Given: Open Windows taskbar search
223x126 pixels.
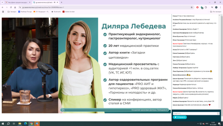Looking at the screenshot, I should [x=8, y=124].
